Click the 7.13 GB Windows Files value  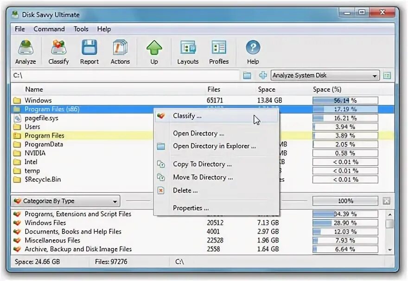click(x=268, y=223)
